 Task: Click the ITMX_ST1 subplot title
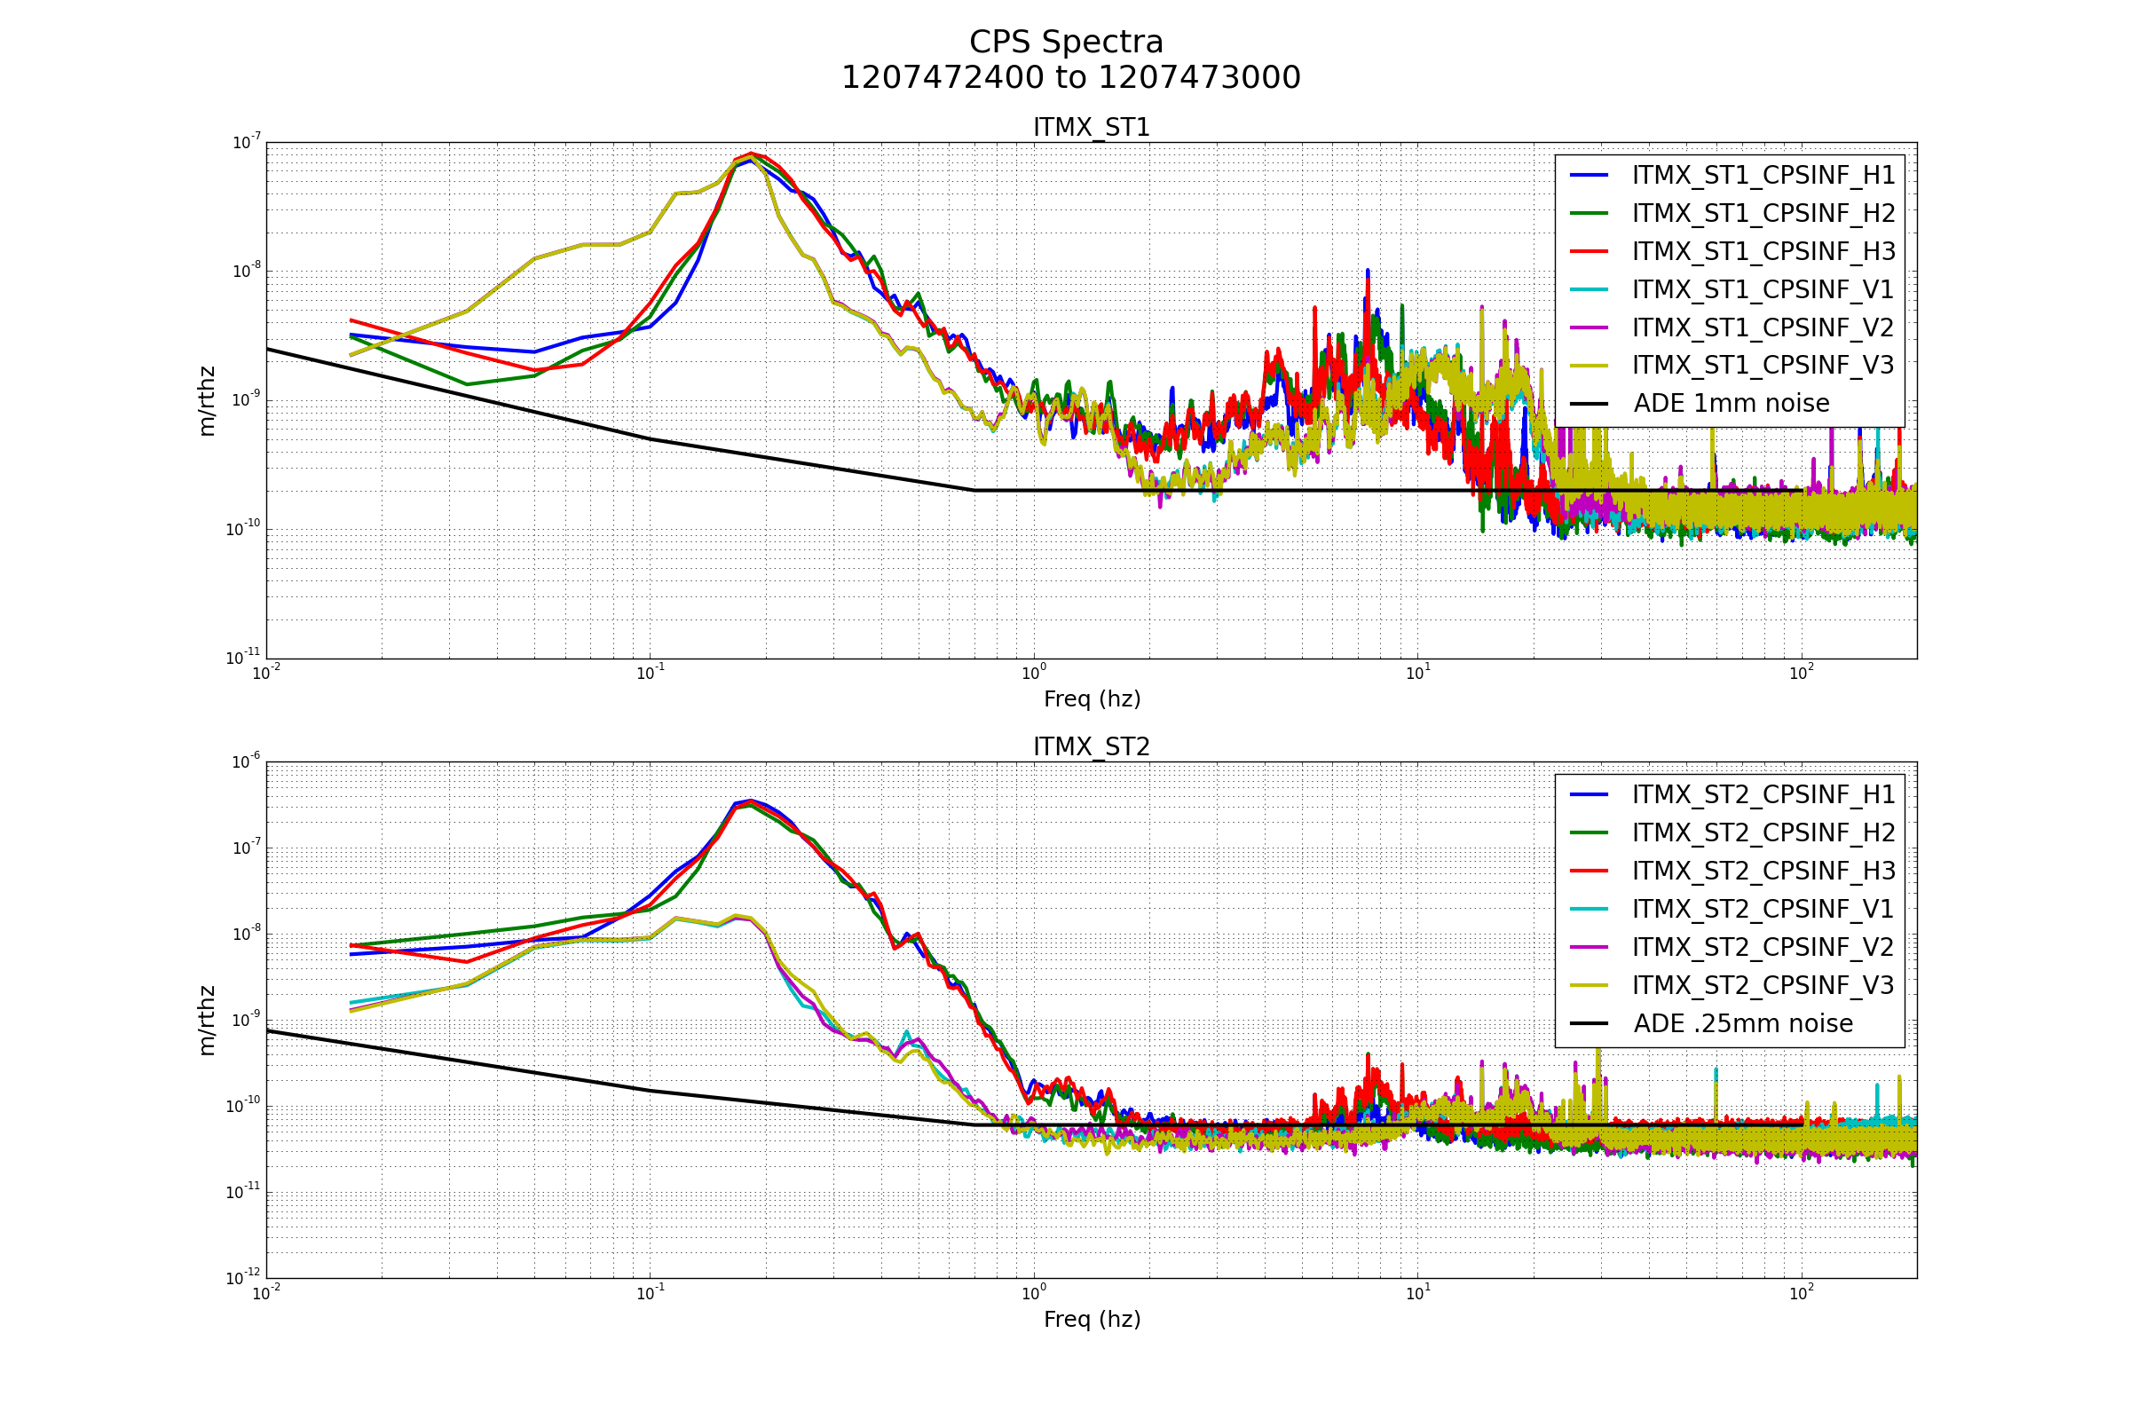(1092, 128)
